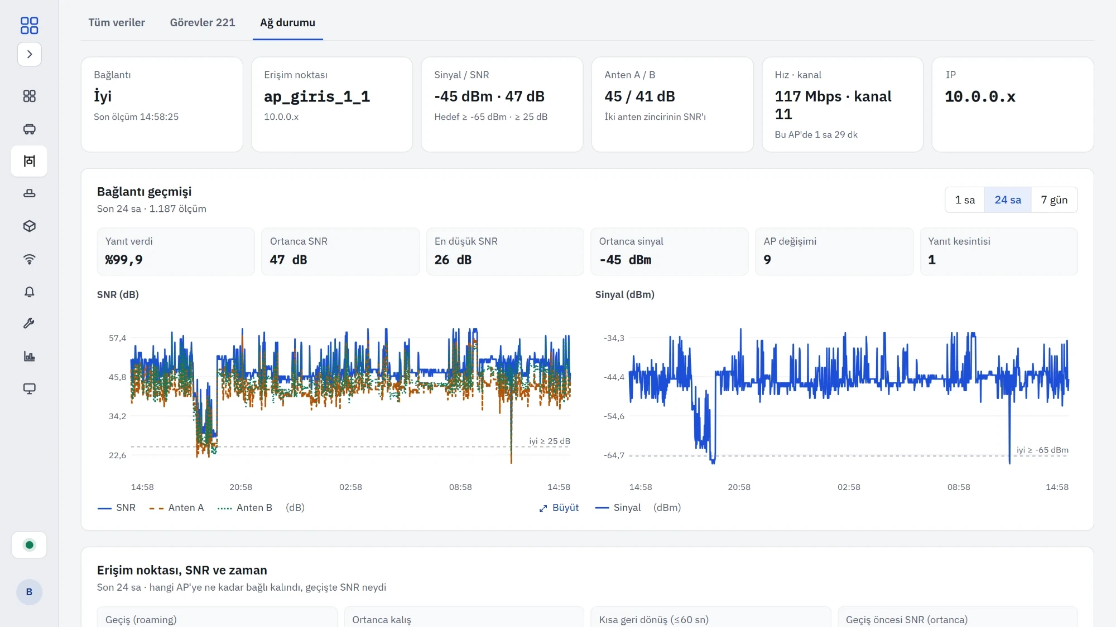The height and width of the screenshot is (627, 1116).
Task: Select the Ağ durumu tab
Action: tap(288, 22)
